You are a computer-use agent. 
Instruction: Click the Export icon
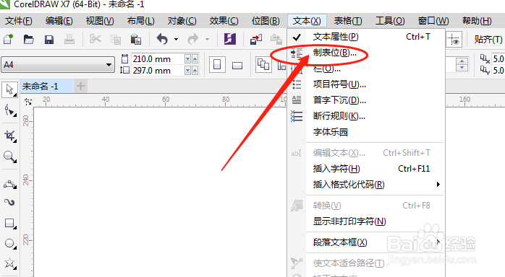pyautogui.click(x=276, y=40)
